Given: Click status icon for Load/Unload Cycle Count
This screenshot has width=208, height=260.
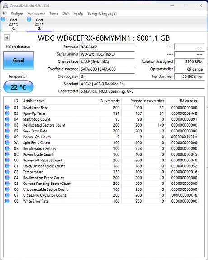Looking at the screenshot, I should (7, 166).
